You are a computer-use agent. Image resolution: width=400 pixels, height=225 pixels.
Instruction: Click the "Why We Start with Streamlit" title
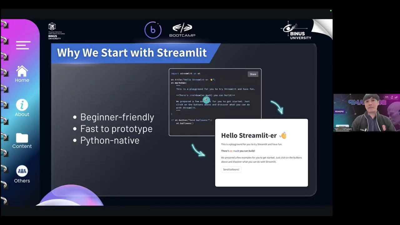[x=132, y=53]
